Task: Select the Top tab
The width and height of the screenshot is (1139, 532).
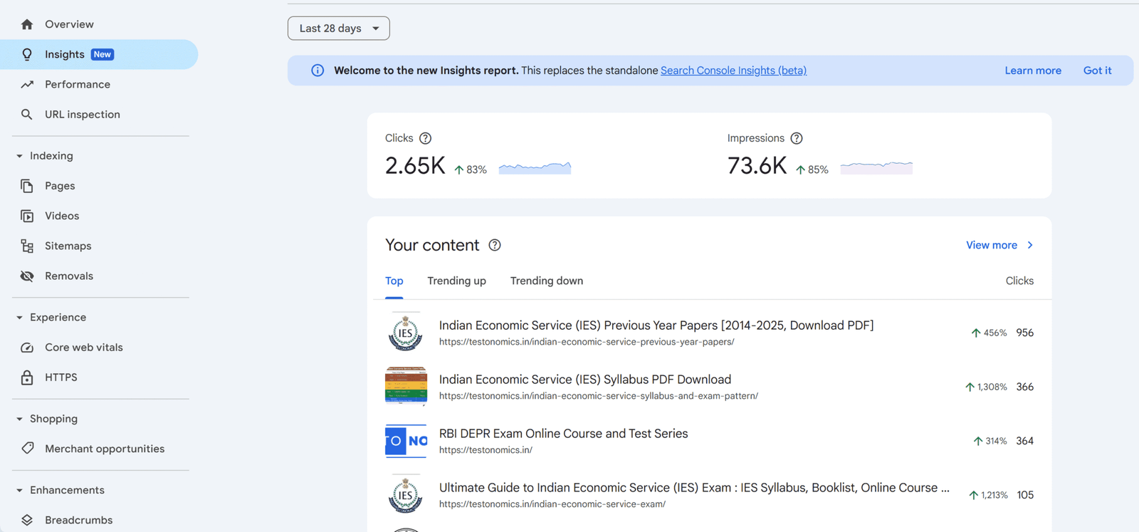Action: (394, 281)
